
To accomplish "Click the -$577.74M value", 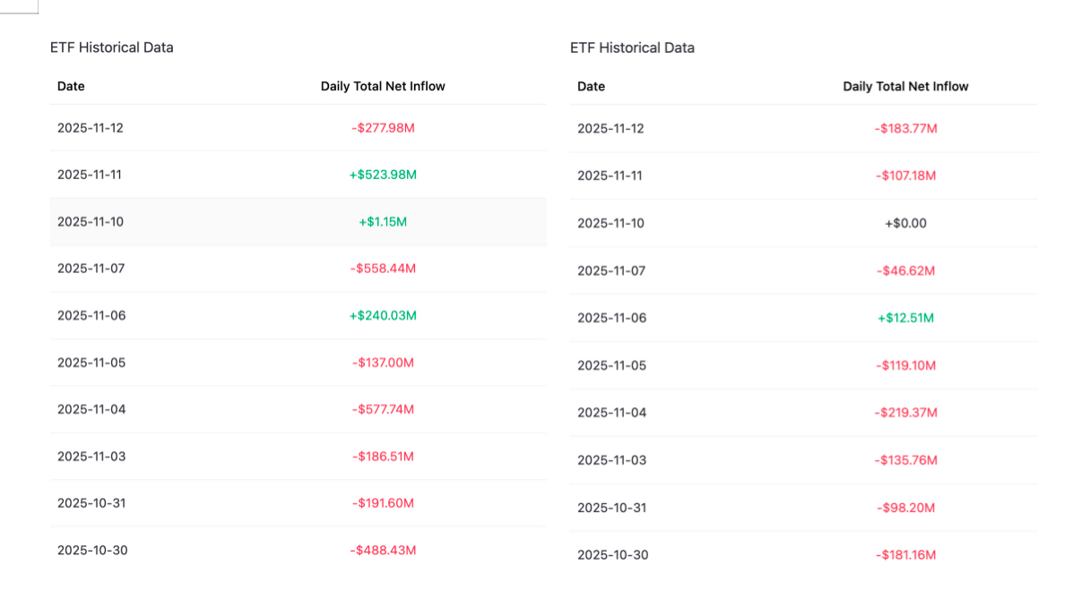I will [383, 409].
